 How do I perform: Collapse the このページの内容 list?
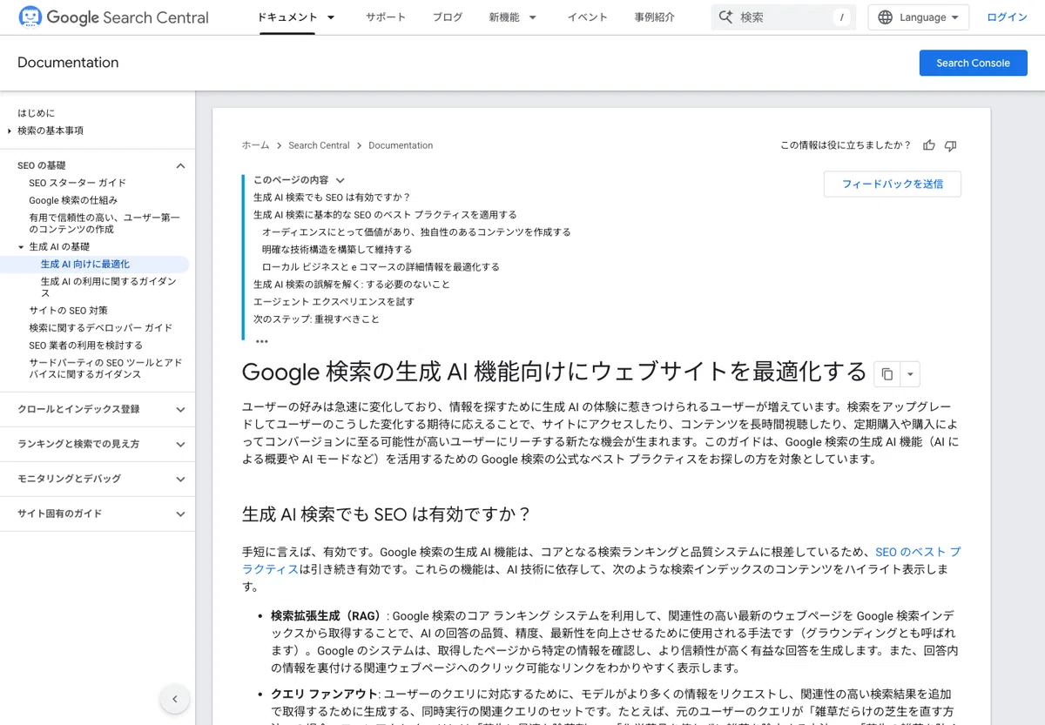tap(340, 180)
